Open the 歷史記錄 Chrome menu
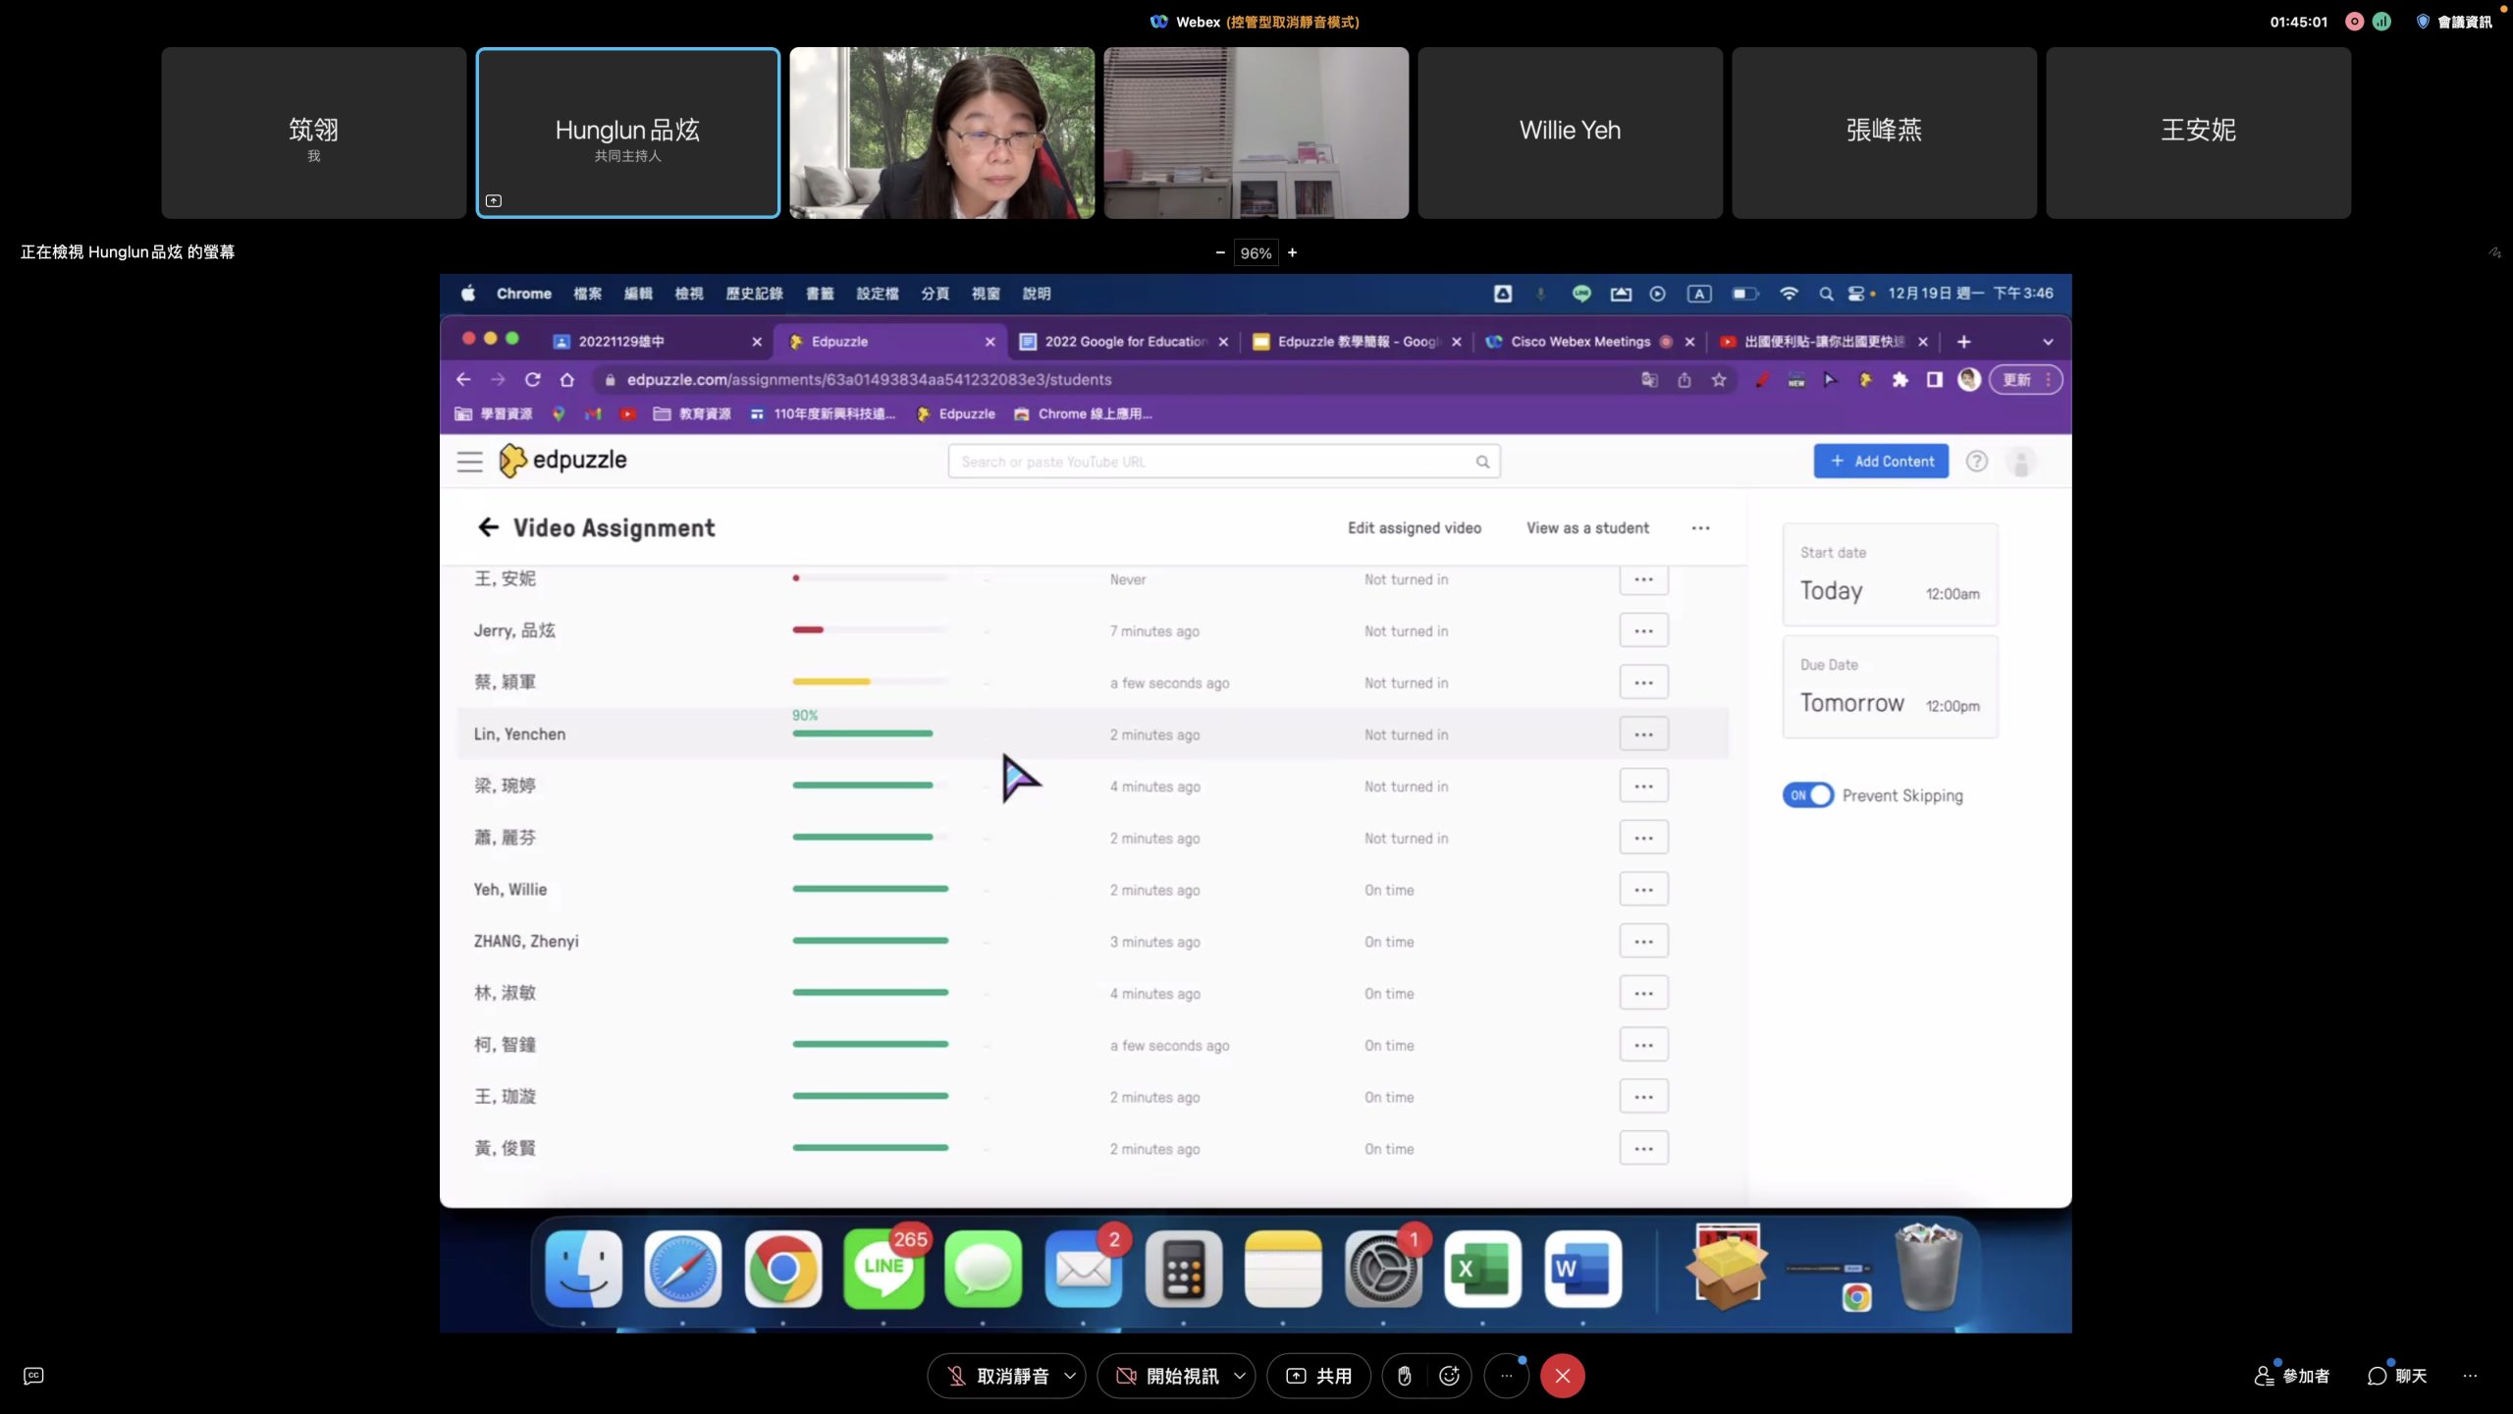This screenshot has width=2513, height=1414. point(754,294)
